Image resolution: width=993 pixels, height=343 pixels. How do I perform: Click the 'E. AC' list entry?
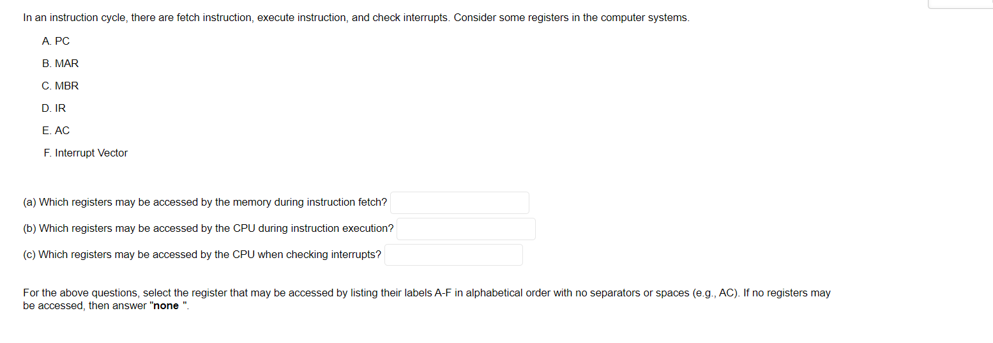56,131
